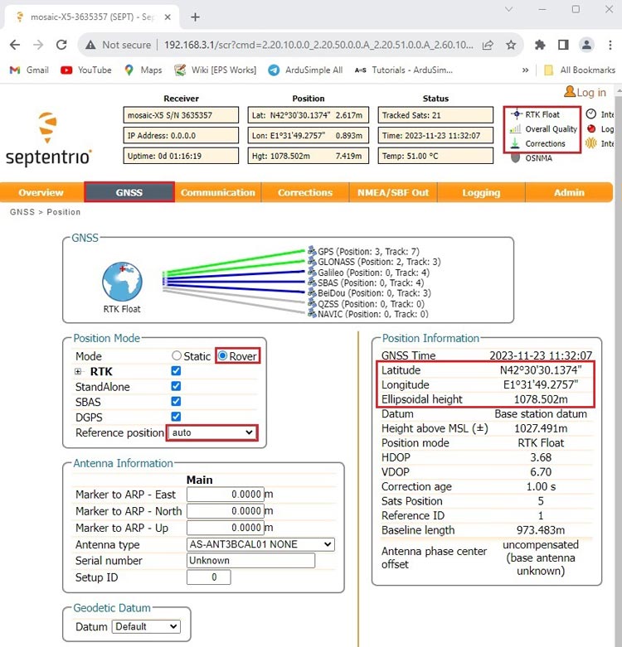Click the Corrections download icon
This screenshot has width=622, height=647.
tap(515, 143)
